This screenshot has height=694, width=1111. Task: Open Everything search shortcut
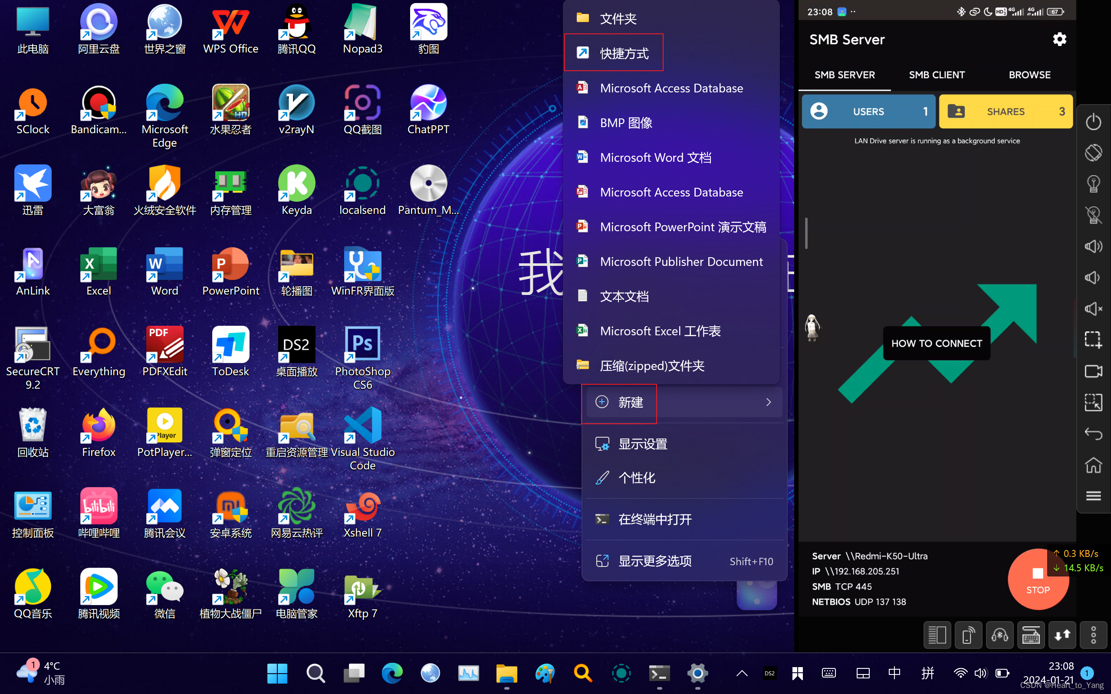click(99, 352)
